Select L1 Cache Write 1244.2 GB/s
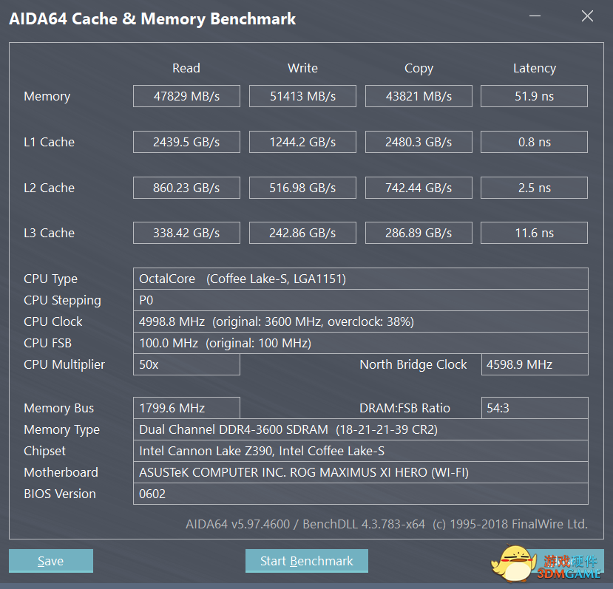The width and height of the screenshot is (613, 589). [x=302, y=142]
